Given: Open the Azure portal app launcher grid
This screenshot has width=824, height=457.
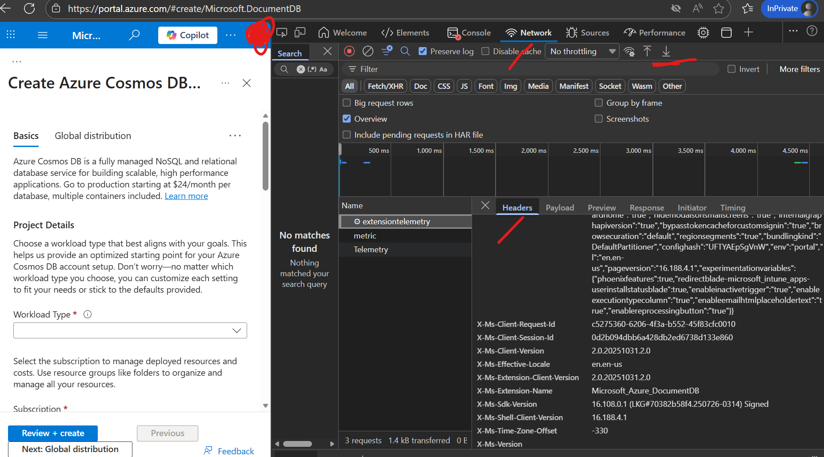Looking at the screenshot, I should click(11, 35).
